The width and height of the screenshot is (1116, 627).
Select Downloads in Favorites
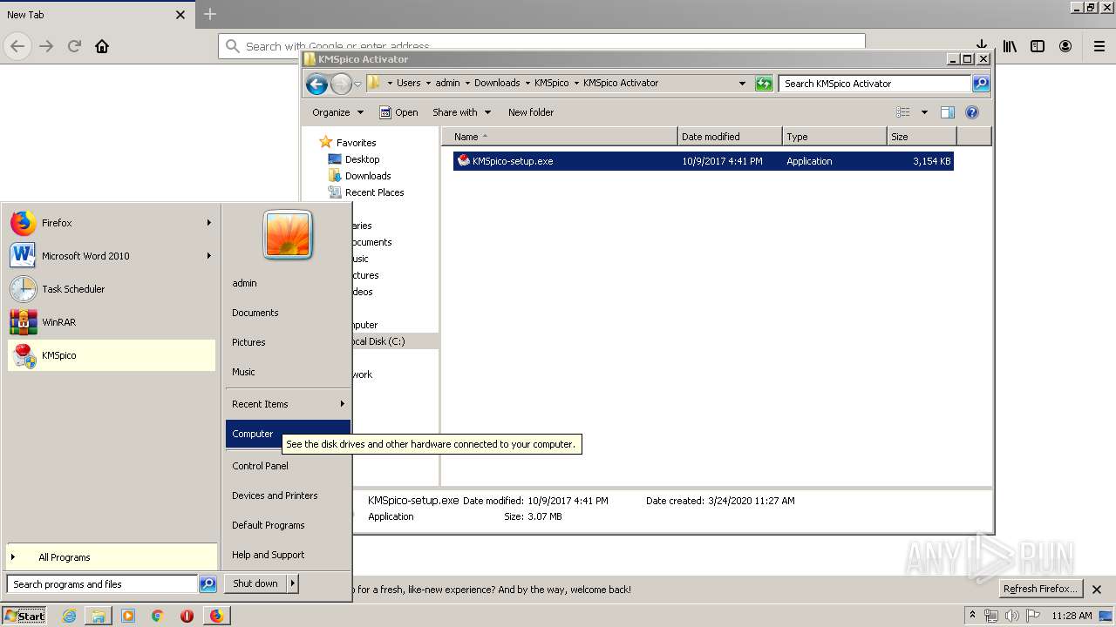[368, 176]
